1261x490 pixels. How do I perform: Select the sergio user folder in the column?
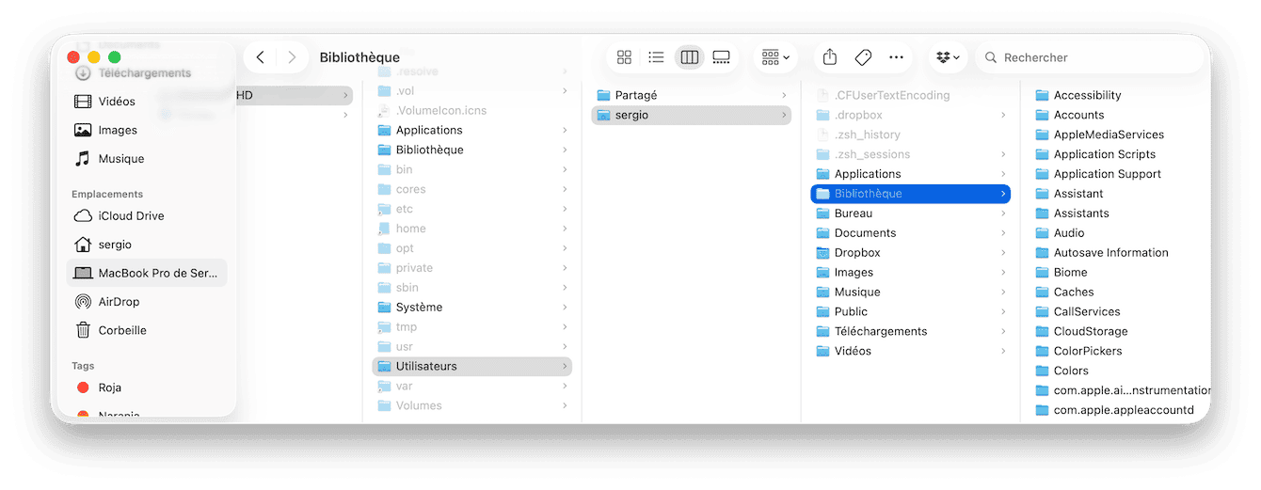pos(691,115)
